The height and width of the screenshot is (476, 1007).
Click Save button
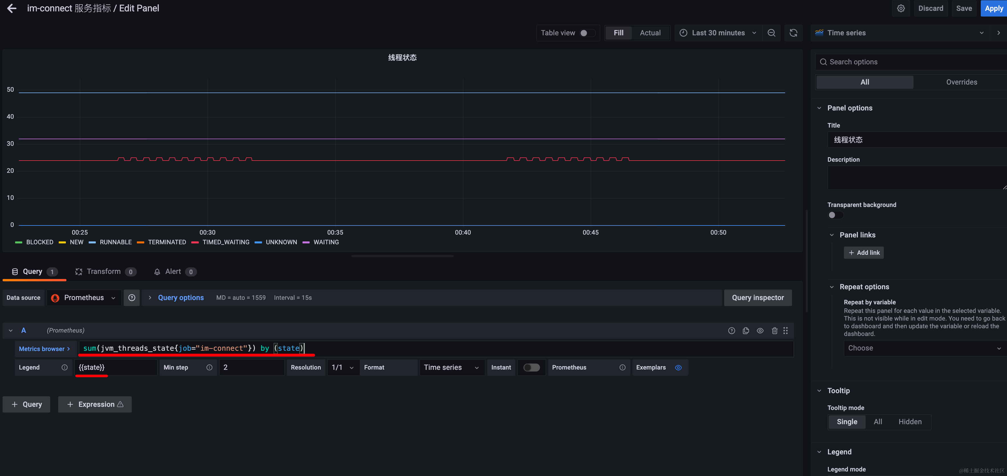[964, 8]
